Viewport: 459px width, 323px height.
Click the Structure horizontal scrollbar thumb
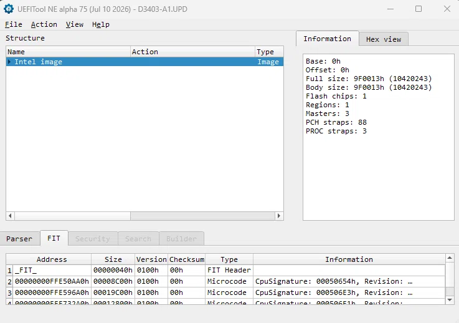(72, 216)
